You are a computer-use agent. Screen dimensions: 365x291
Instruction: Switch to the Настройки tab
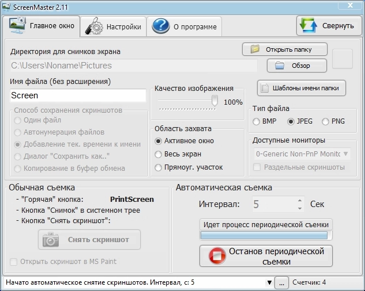tap(113, 26)
